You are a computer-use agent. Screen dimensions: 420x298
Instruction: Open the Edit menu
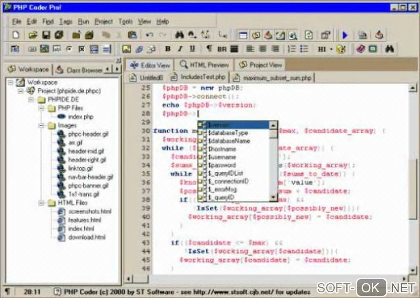click(32, 22)
